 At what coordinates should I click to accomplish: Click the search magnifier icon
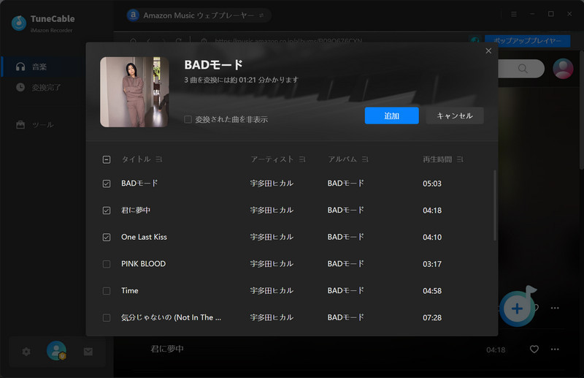click(x=523, y=68)
